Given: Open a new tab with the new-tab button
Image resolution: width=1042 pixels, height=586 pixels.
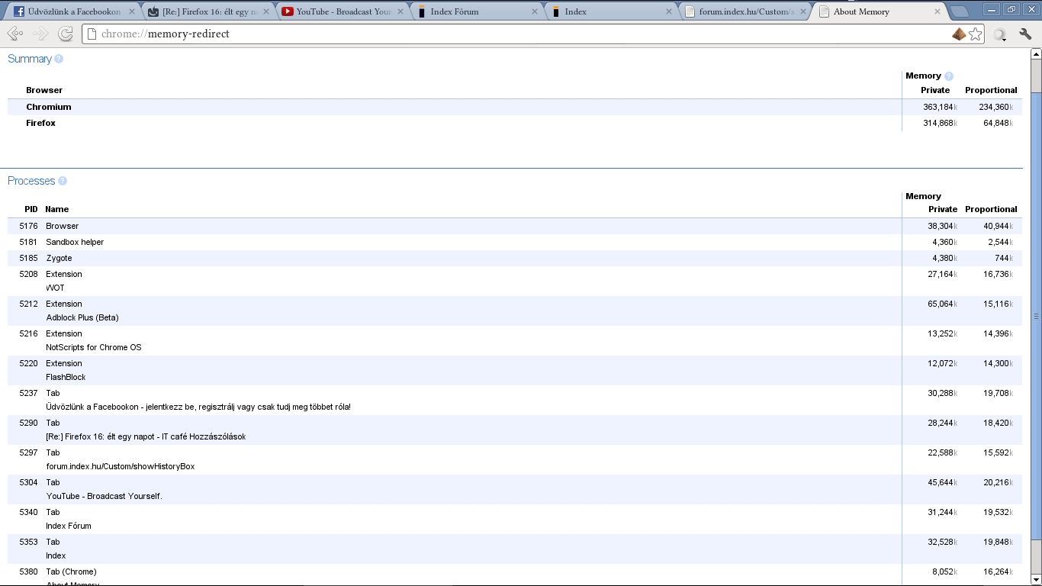Looking at the screenshot, I should [x=960, y=11].
